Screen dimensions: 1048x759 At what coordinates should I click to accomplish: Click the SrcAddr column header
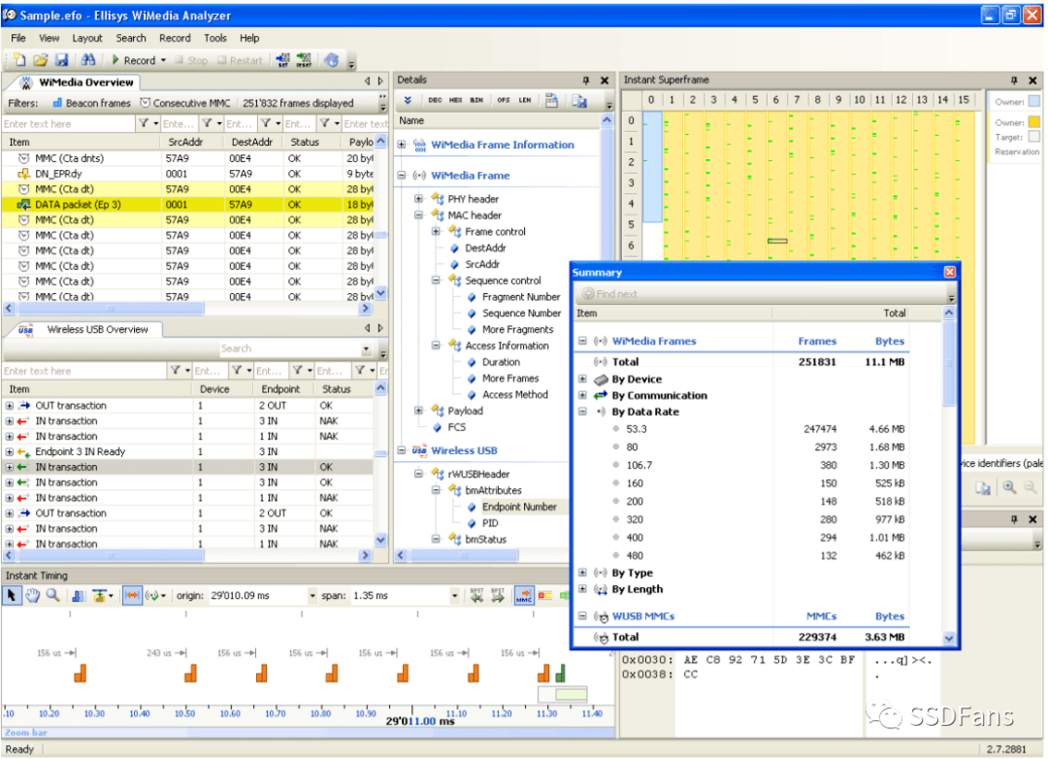[185, 142]
